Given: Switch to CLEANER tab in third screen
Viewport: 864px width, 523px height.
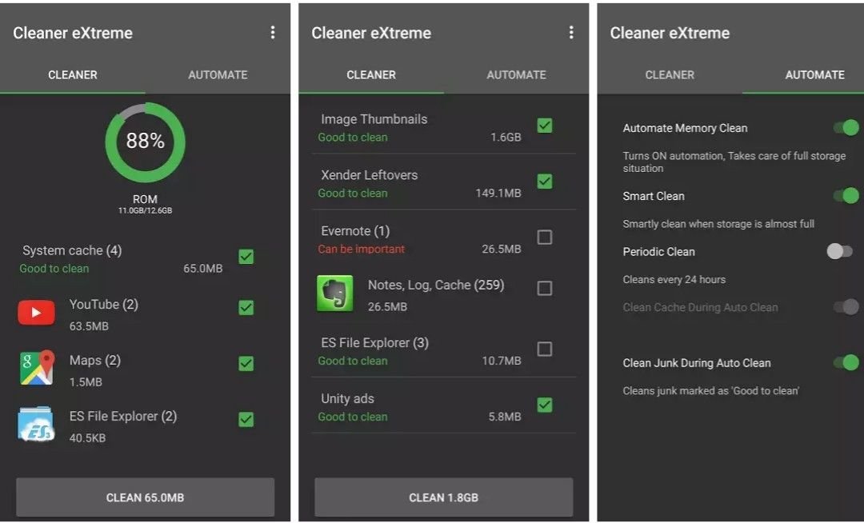Looking at the screenshot, I should pos(670,75).
